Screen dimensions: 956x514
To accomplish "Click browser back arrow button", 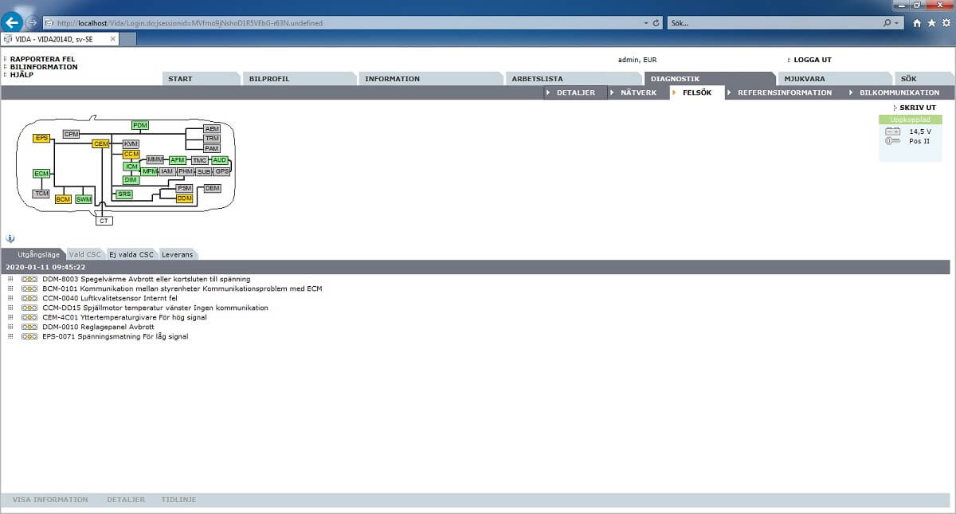I will (x=12, y=22).
